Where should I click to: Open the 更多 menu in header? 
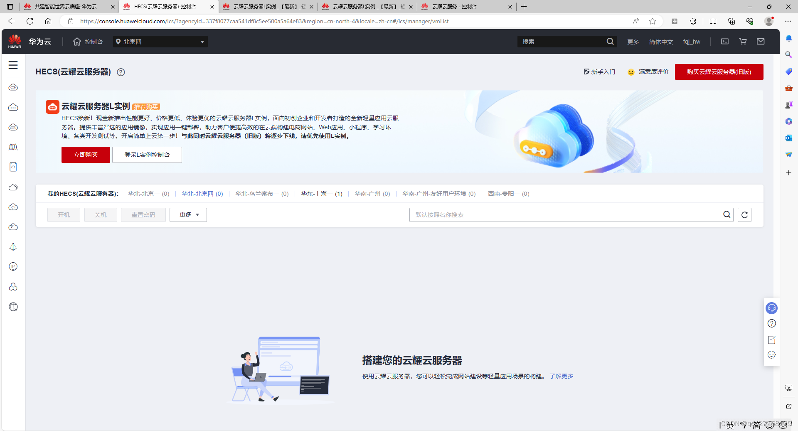pyautogui.click(x=633, y=42)
